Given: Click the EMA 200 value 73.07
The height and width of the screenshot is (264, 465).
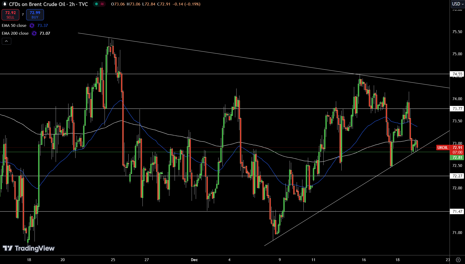Looking at the screenshot, I should [x=45, y=33].
